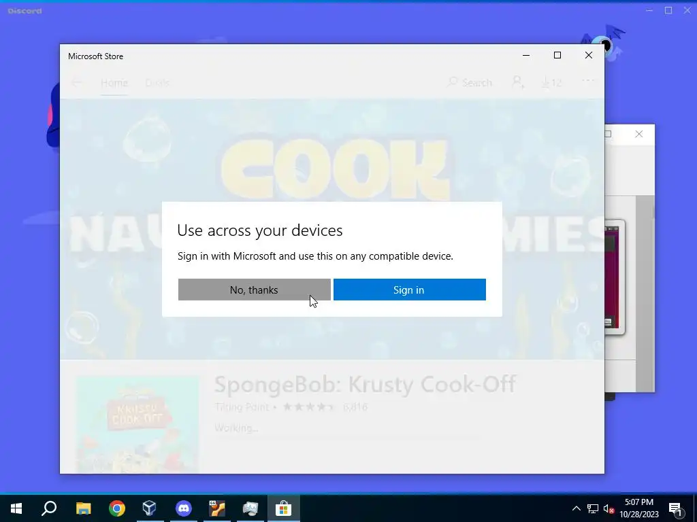Close the window behind Microsoft Store
Viewport: 697px width, 522px height.
[x=638, y=134]
